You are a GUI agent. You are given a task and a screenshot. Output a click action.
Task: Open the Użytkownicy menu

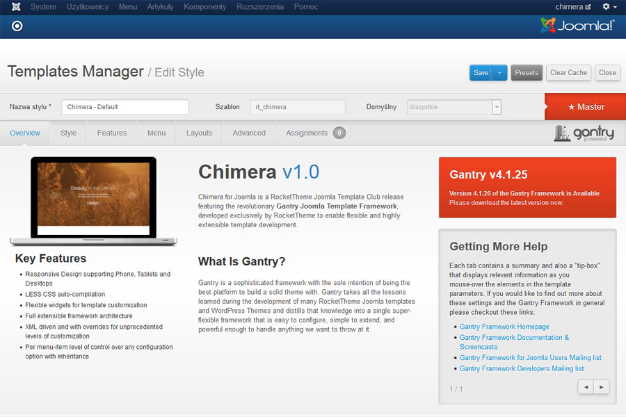(x=88, y=7)
